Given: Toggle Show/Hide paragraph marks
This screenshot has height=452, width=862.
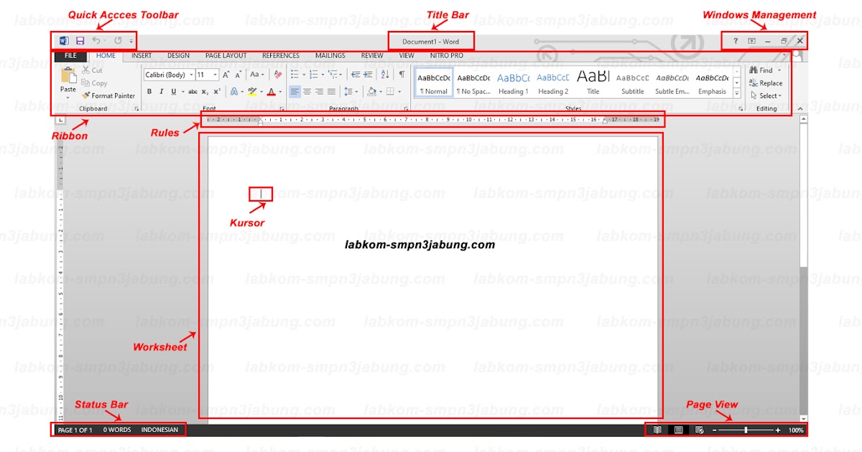Looking at the screenshot, I should pos(401,74).
